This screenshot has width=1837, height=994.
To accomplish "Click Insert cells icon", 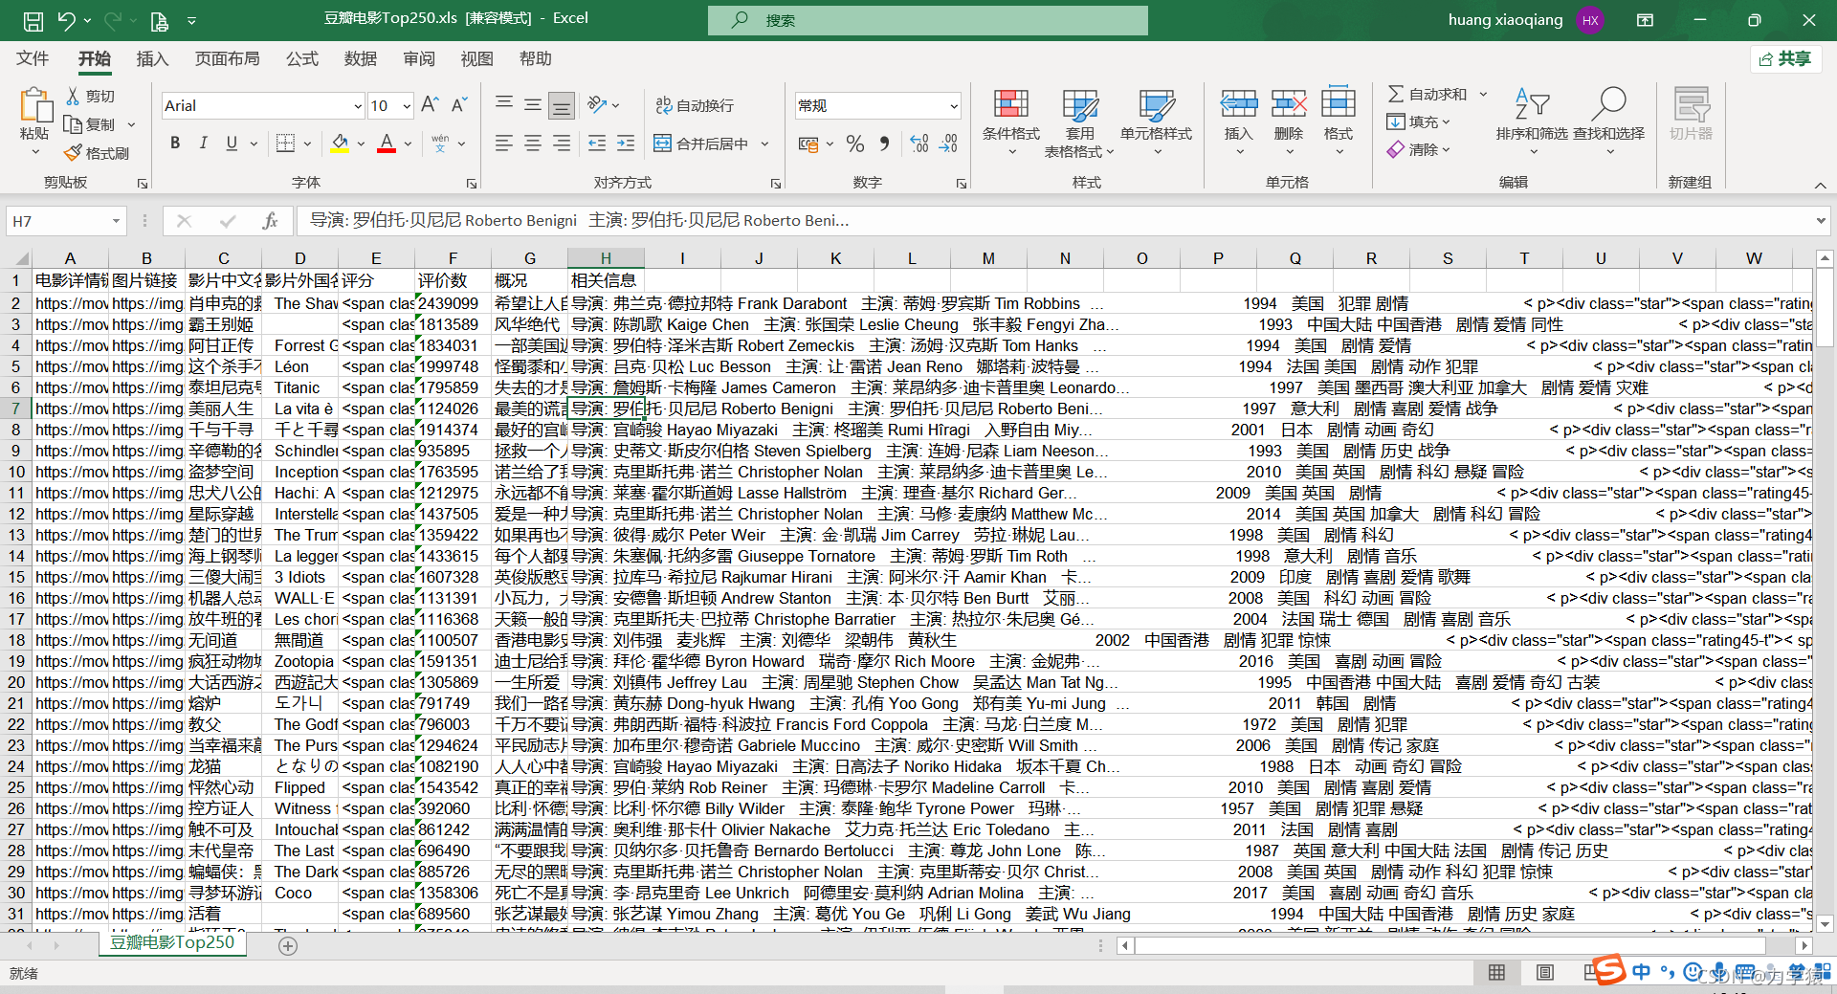I will tap(1238, 103).
